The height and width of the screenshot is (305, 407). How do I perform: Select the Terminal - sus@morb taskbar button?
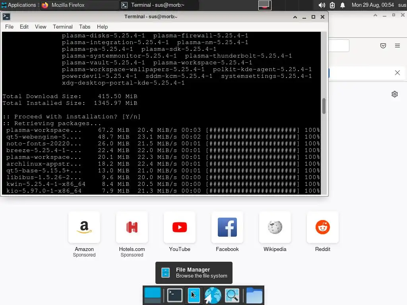[x=159, y=5]
